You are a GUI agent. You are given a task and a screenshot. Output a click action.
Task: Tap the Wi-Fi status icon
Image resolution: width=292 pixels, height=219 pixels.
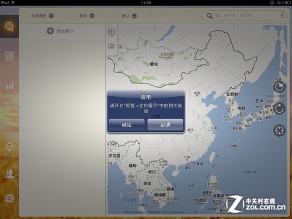[x=13, y=2]
